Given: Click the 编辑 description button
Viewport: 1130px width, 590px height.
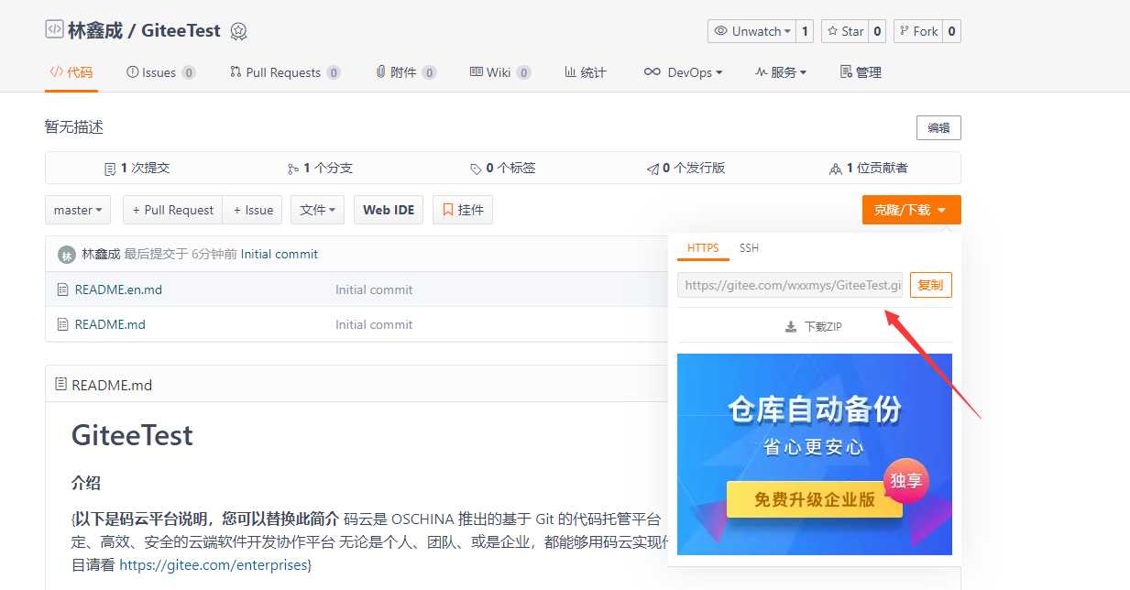Looking at the screenshot, I should coord(938,127).
